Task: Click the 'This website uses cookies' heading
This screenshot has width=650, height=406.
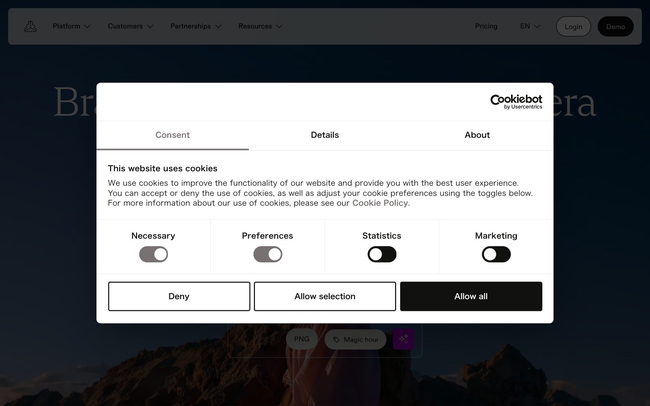Action: (162, 168)
